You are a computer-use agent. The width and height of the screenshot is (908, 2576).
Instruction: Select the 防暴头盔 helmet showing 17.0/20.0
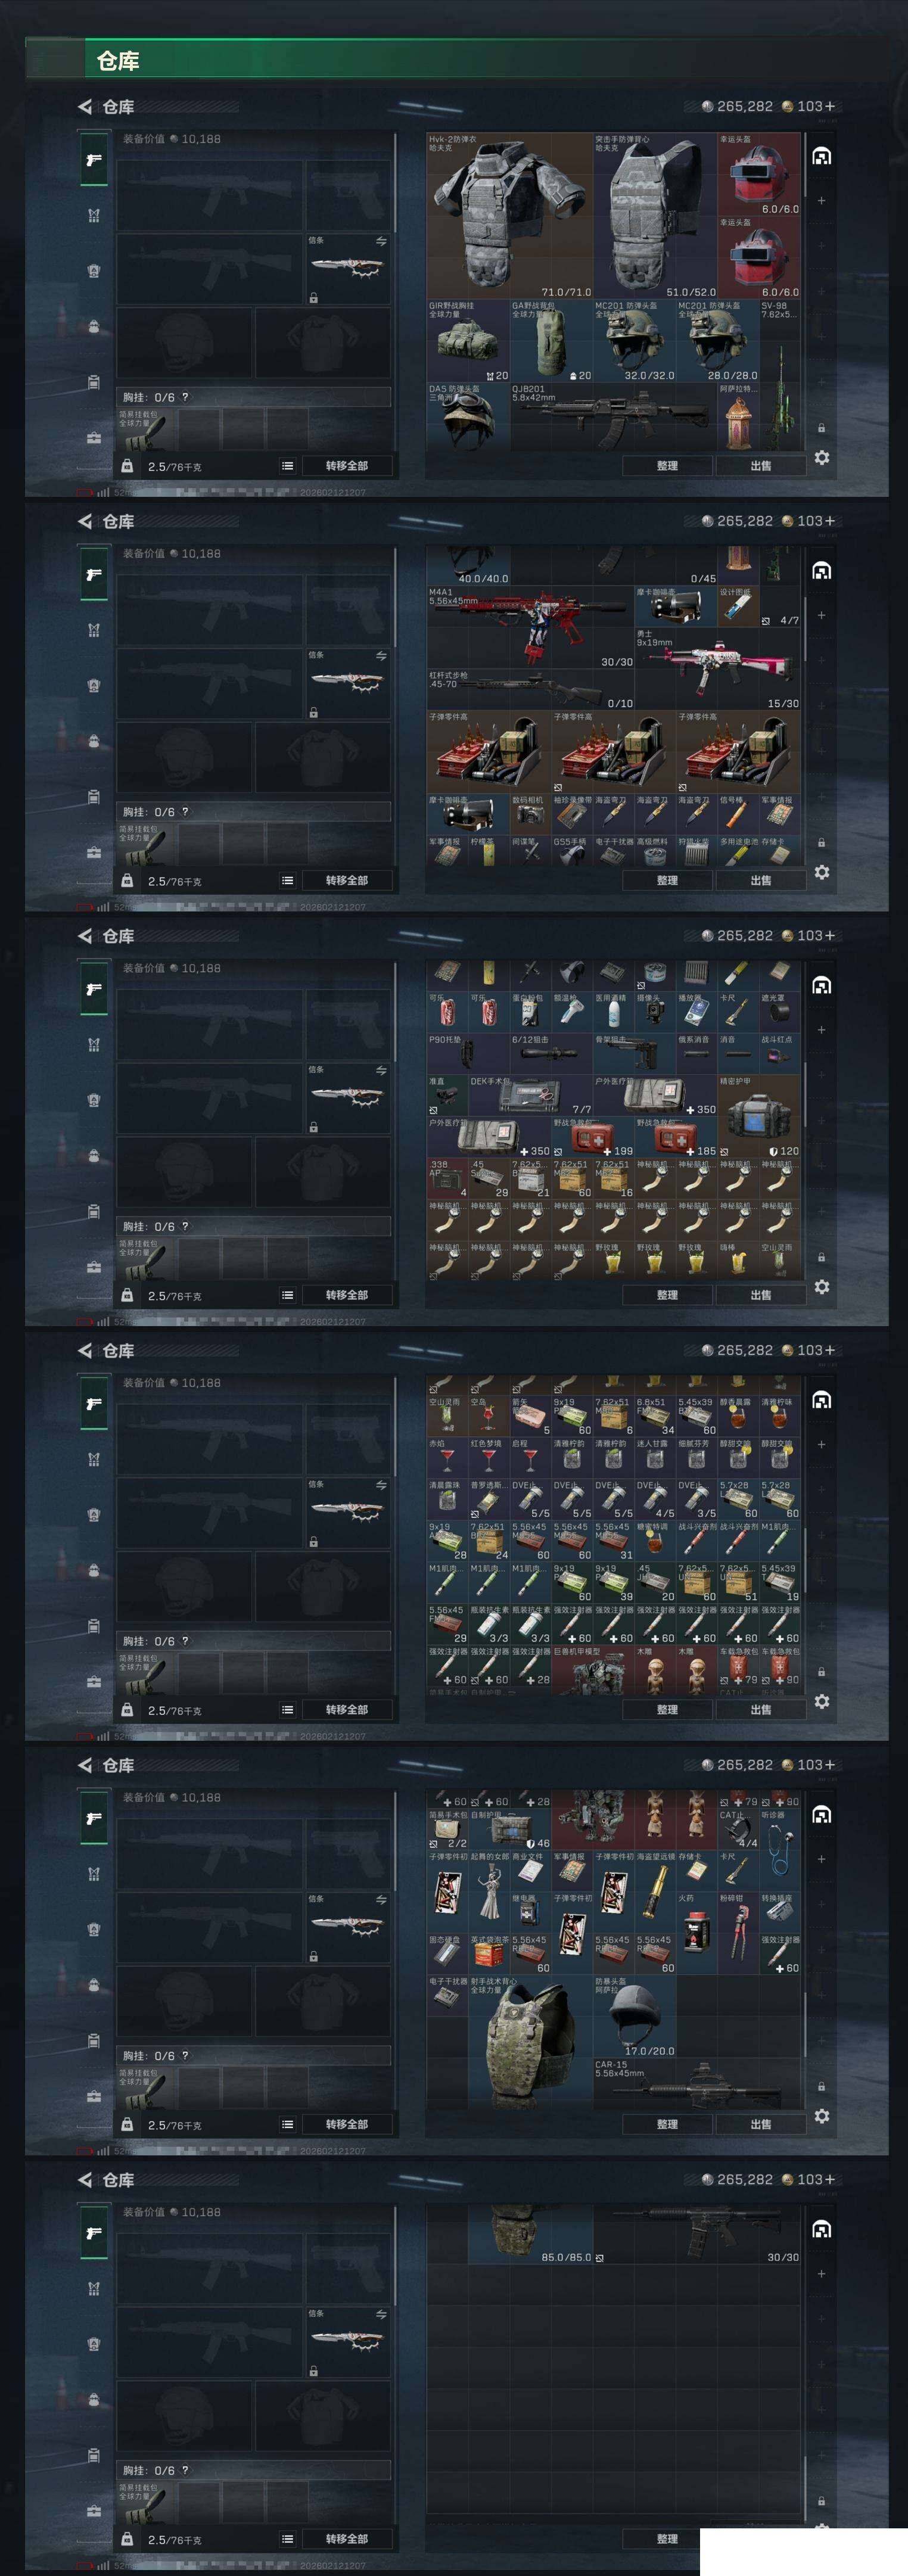[x=635, y=2016]
